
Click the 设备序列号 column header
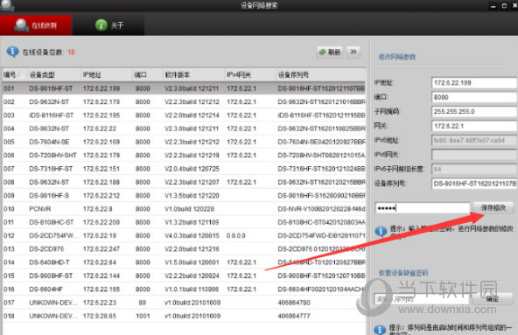point(321,75)
